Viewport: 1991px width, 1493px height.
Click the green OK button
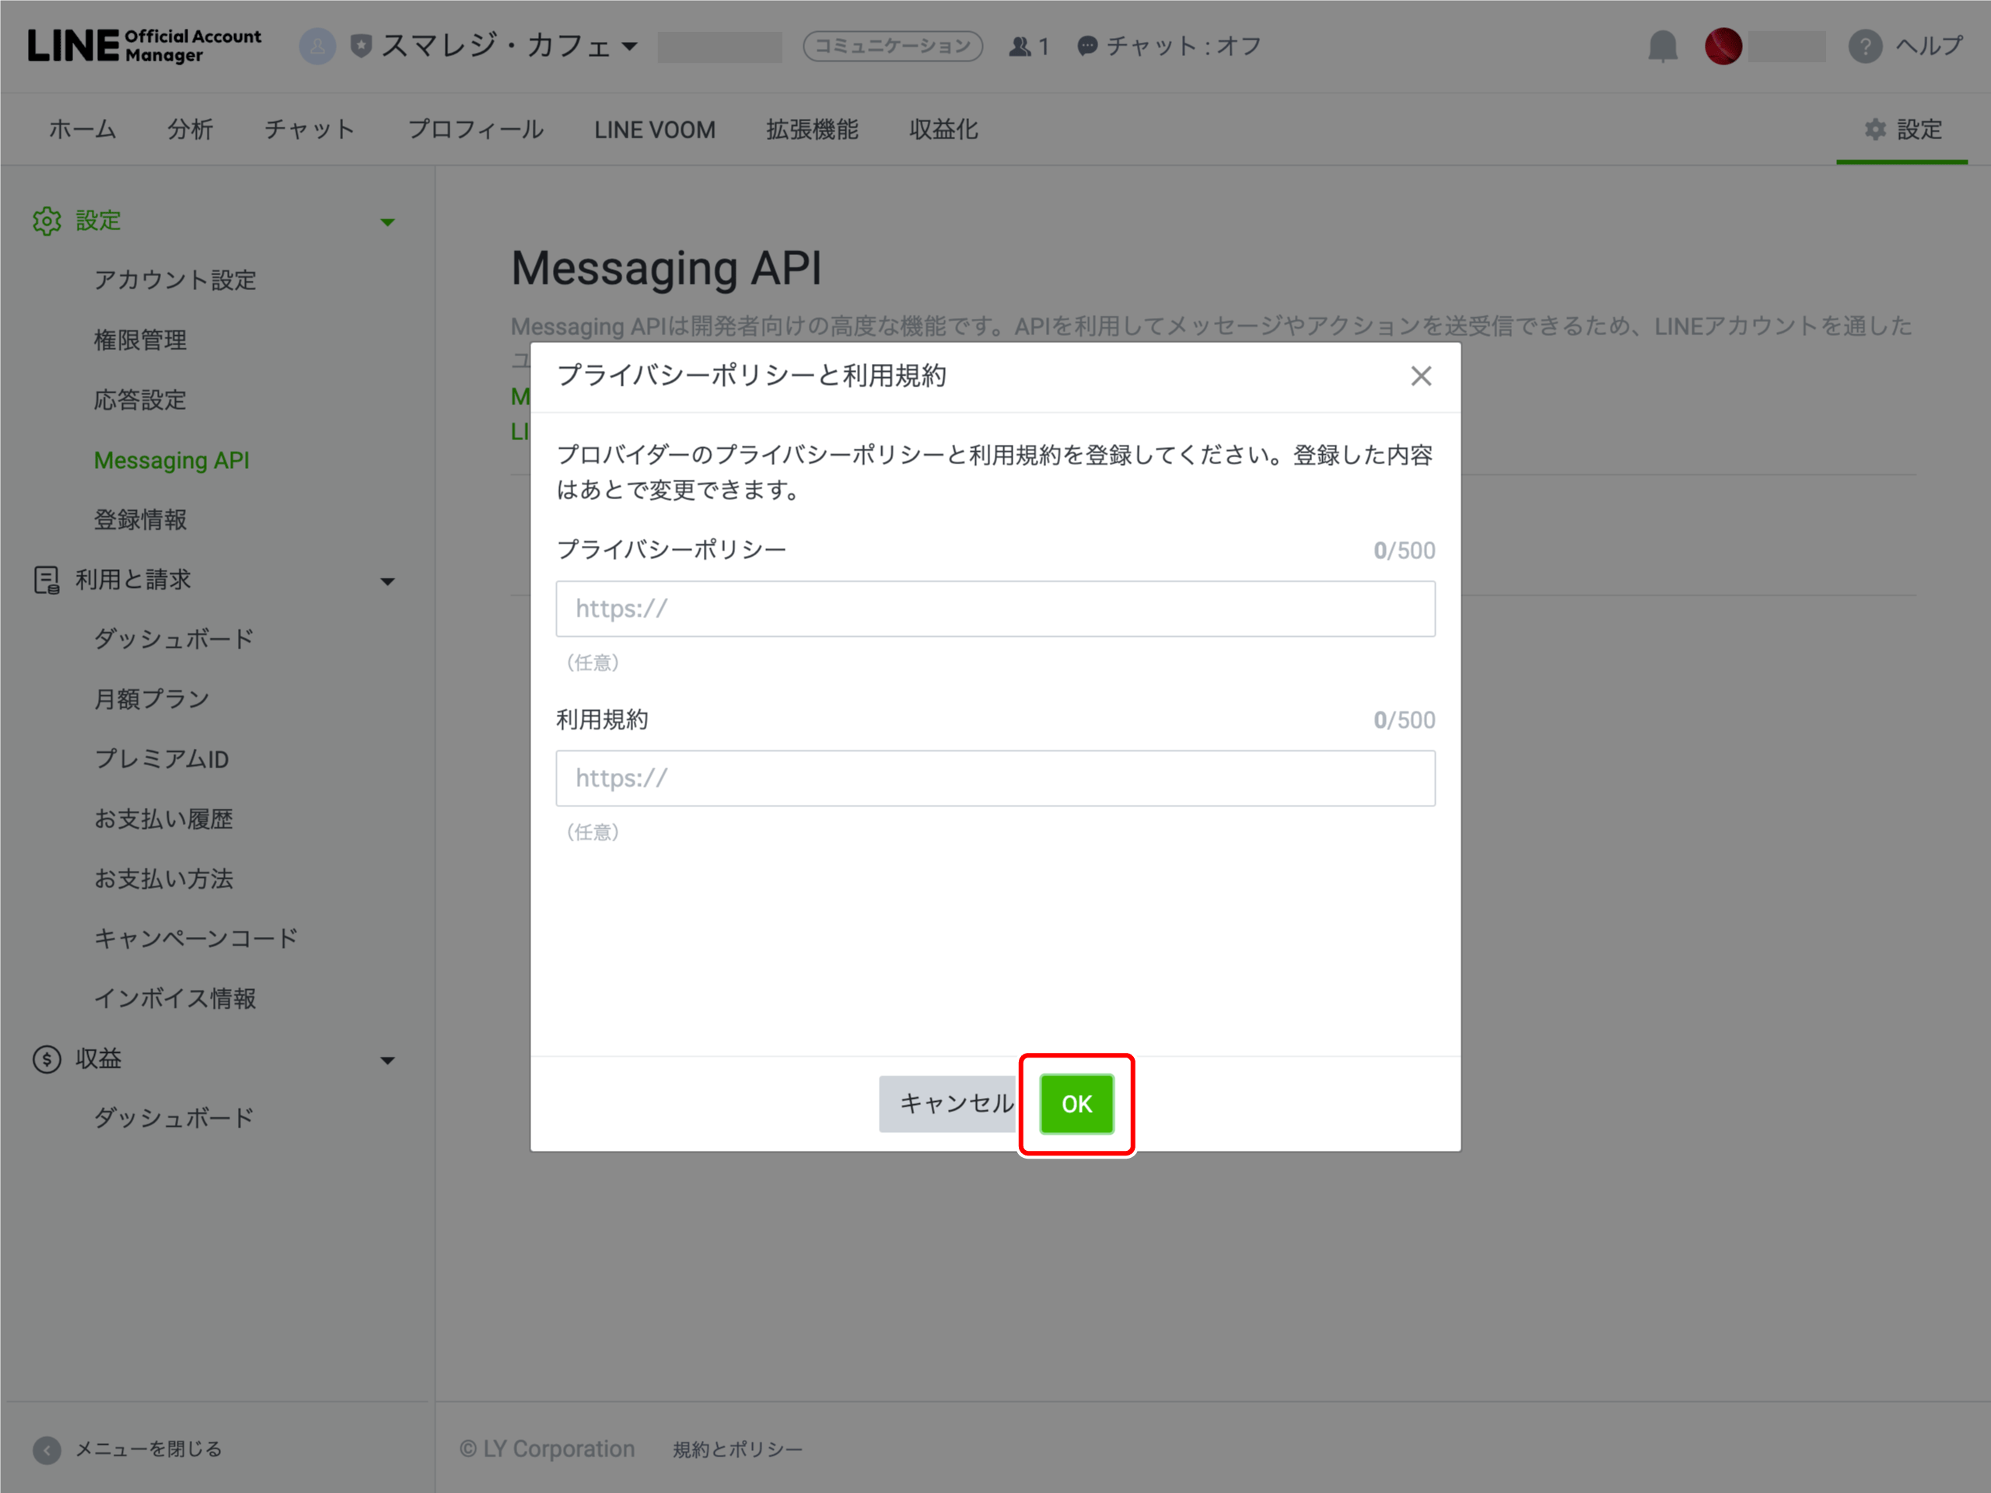[1076, 1104]
